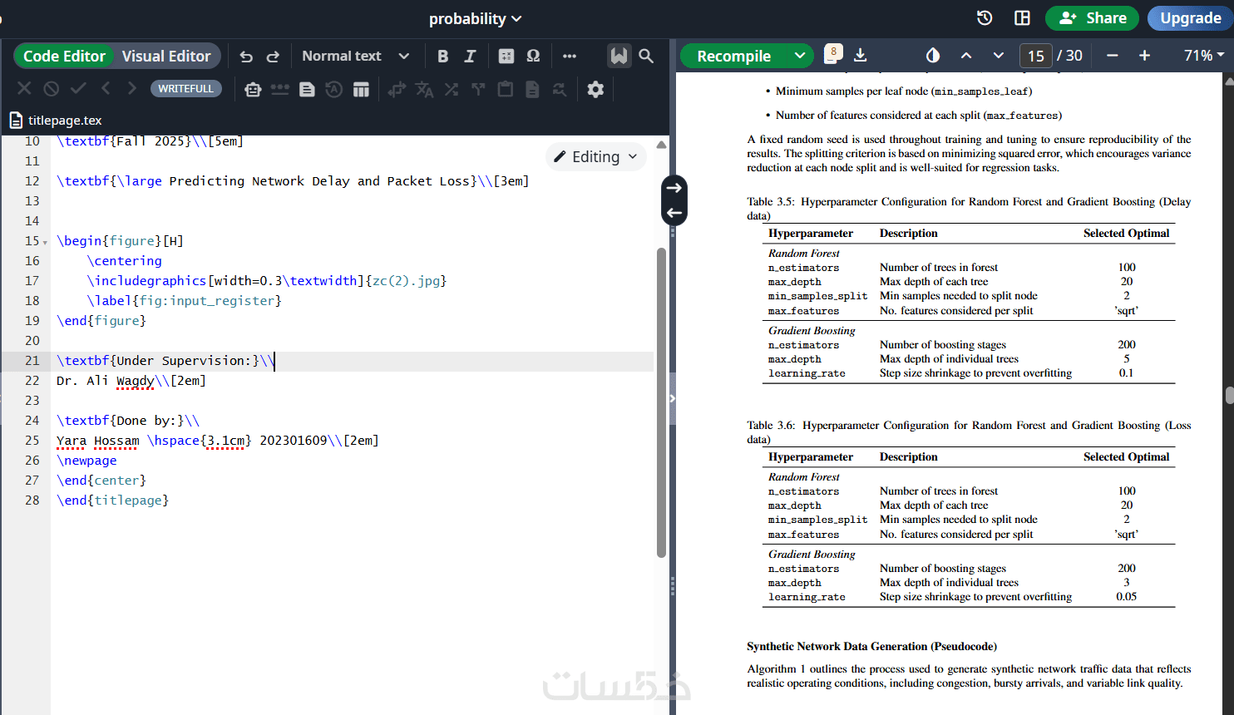
Task: Click the Upgrade button
Action: (x=1191, y=18)
